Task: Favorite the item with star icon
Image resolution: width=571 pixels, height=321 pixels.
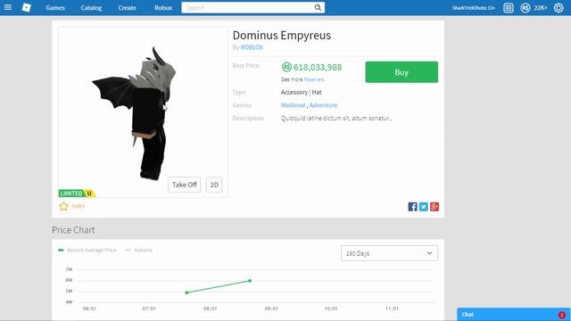Action: tap(63, 206)
